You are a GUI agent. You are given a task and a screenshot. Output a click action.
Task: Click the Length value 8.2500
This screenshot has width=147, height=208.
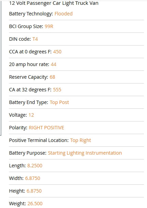click(35, 166)
